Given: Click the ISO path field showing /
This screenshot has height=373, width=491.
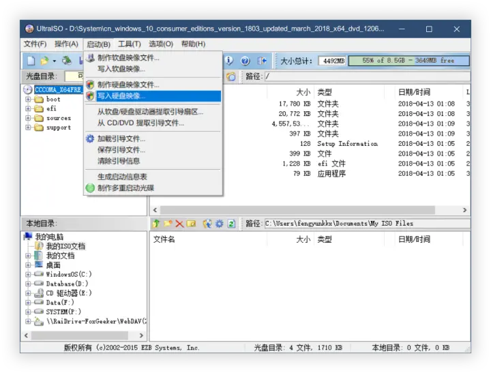Looking at the screenshot, I should [367, 76].
